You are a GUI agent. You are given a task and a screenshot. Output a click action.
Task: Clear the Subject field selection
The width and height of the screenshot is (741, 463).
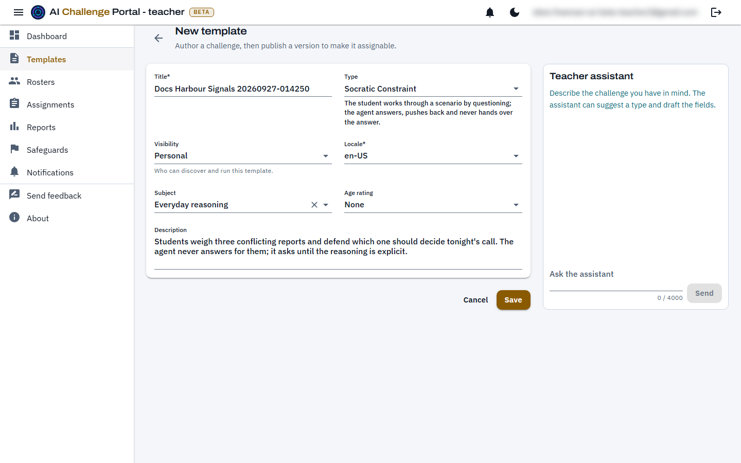(x=314, y=205)
